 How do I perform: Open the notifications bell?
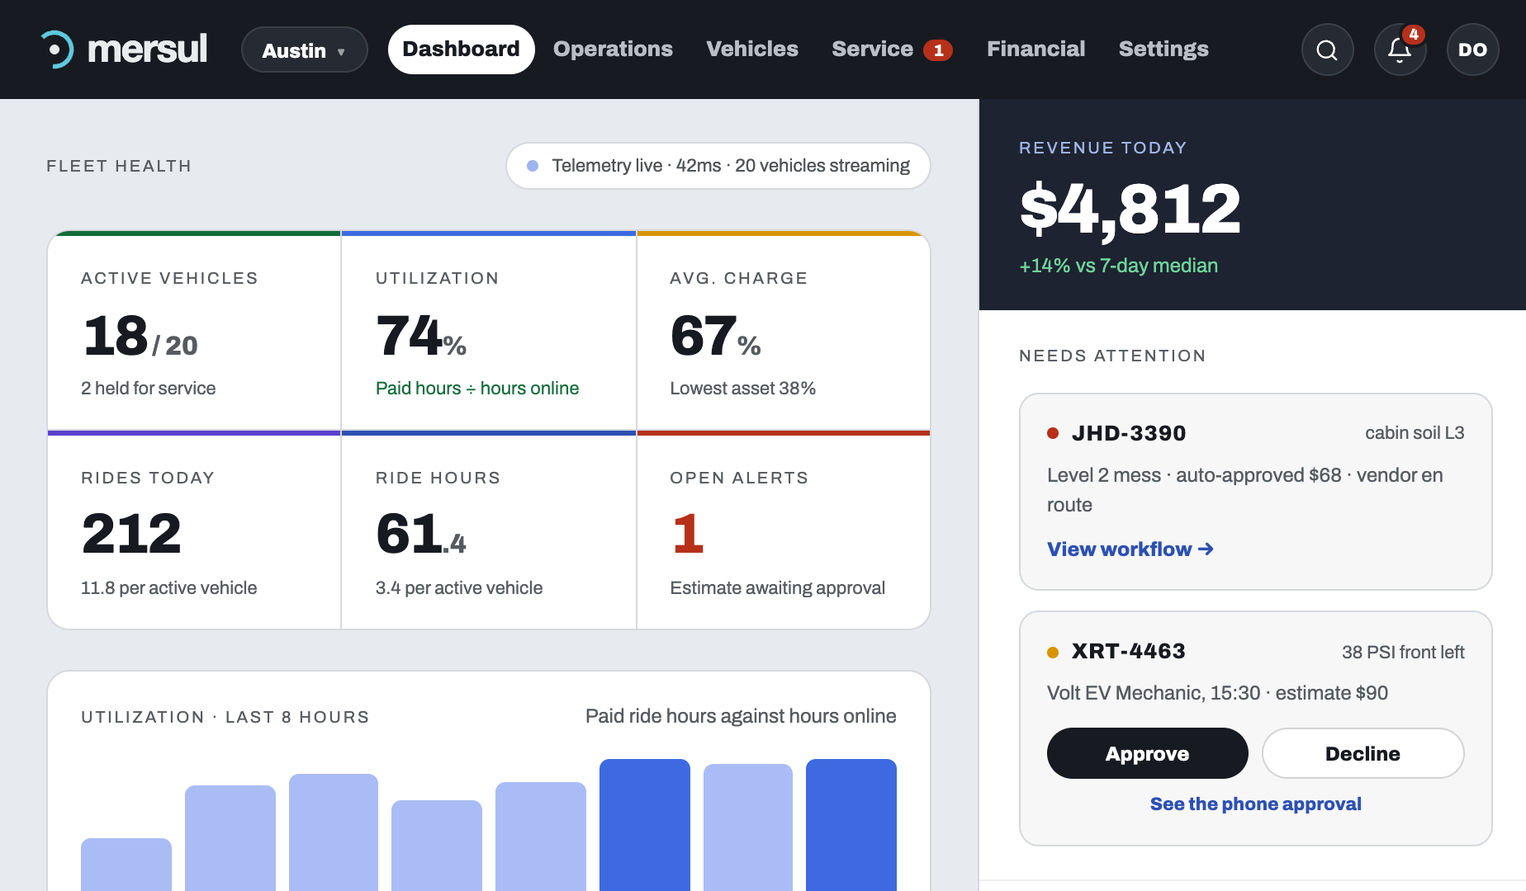(1400, 49)
